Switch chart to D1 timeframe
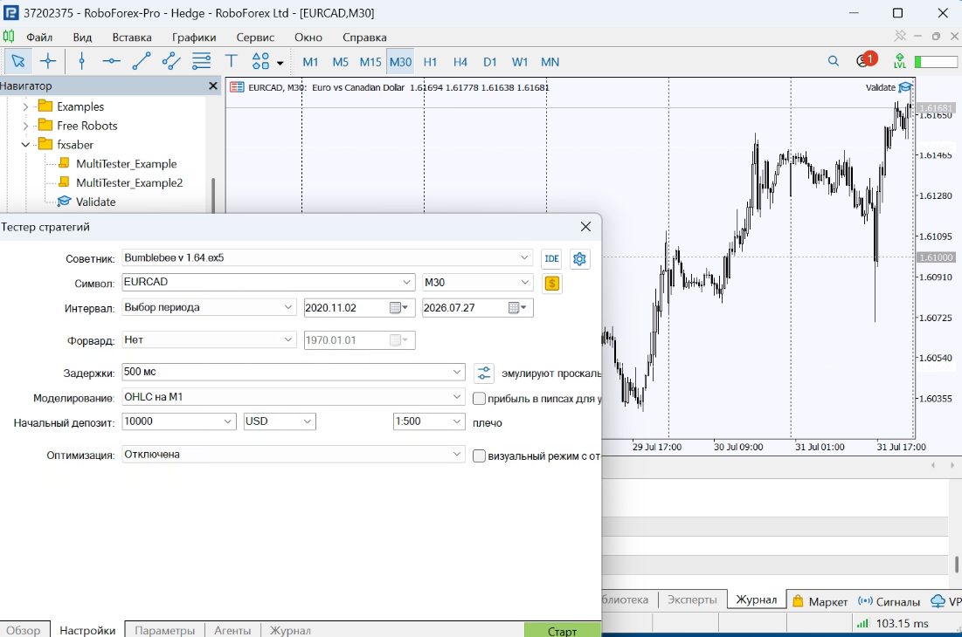 point(489,62)
